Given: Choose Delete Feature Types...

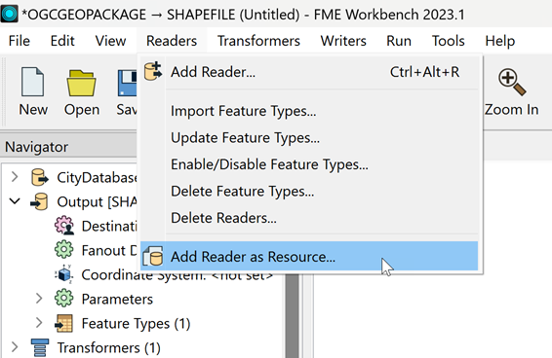Looking at the screenshot, I should coord(309,191).
